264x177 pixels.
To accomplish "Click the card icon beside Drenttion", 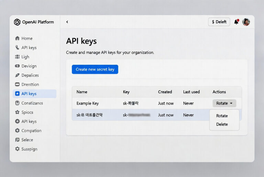I will click(17, 84).
